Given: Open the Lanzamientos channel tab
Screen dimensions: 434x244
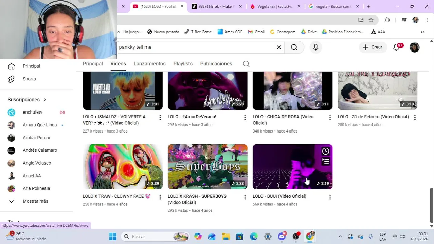Looking at the screenshot, I should click(x=149, y=64).
